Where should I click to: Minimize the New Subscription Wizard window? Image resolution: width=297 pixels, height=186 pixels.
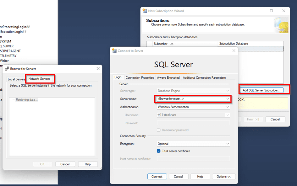tap(259, 11)
